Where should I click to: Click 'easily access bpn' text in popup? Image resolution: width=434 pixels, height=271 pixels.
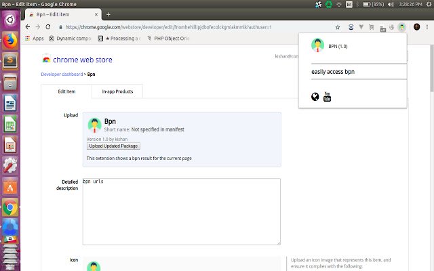coord(333,72)
